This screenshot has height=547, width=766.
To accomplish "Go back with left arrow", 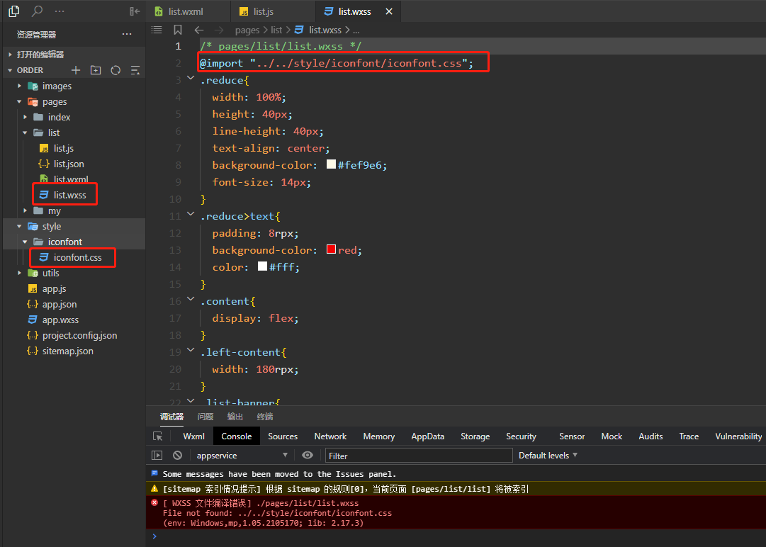I will 199,30.
